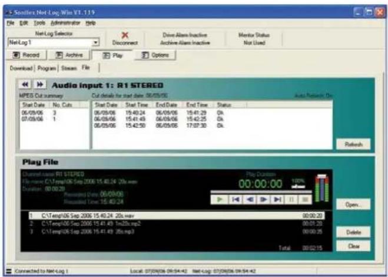Click the Status column header
Screen dimensions: 388x277
coord(230,105)
